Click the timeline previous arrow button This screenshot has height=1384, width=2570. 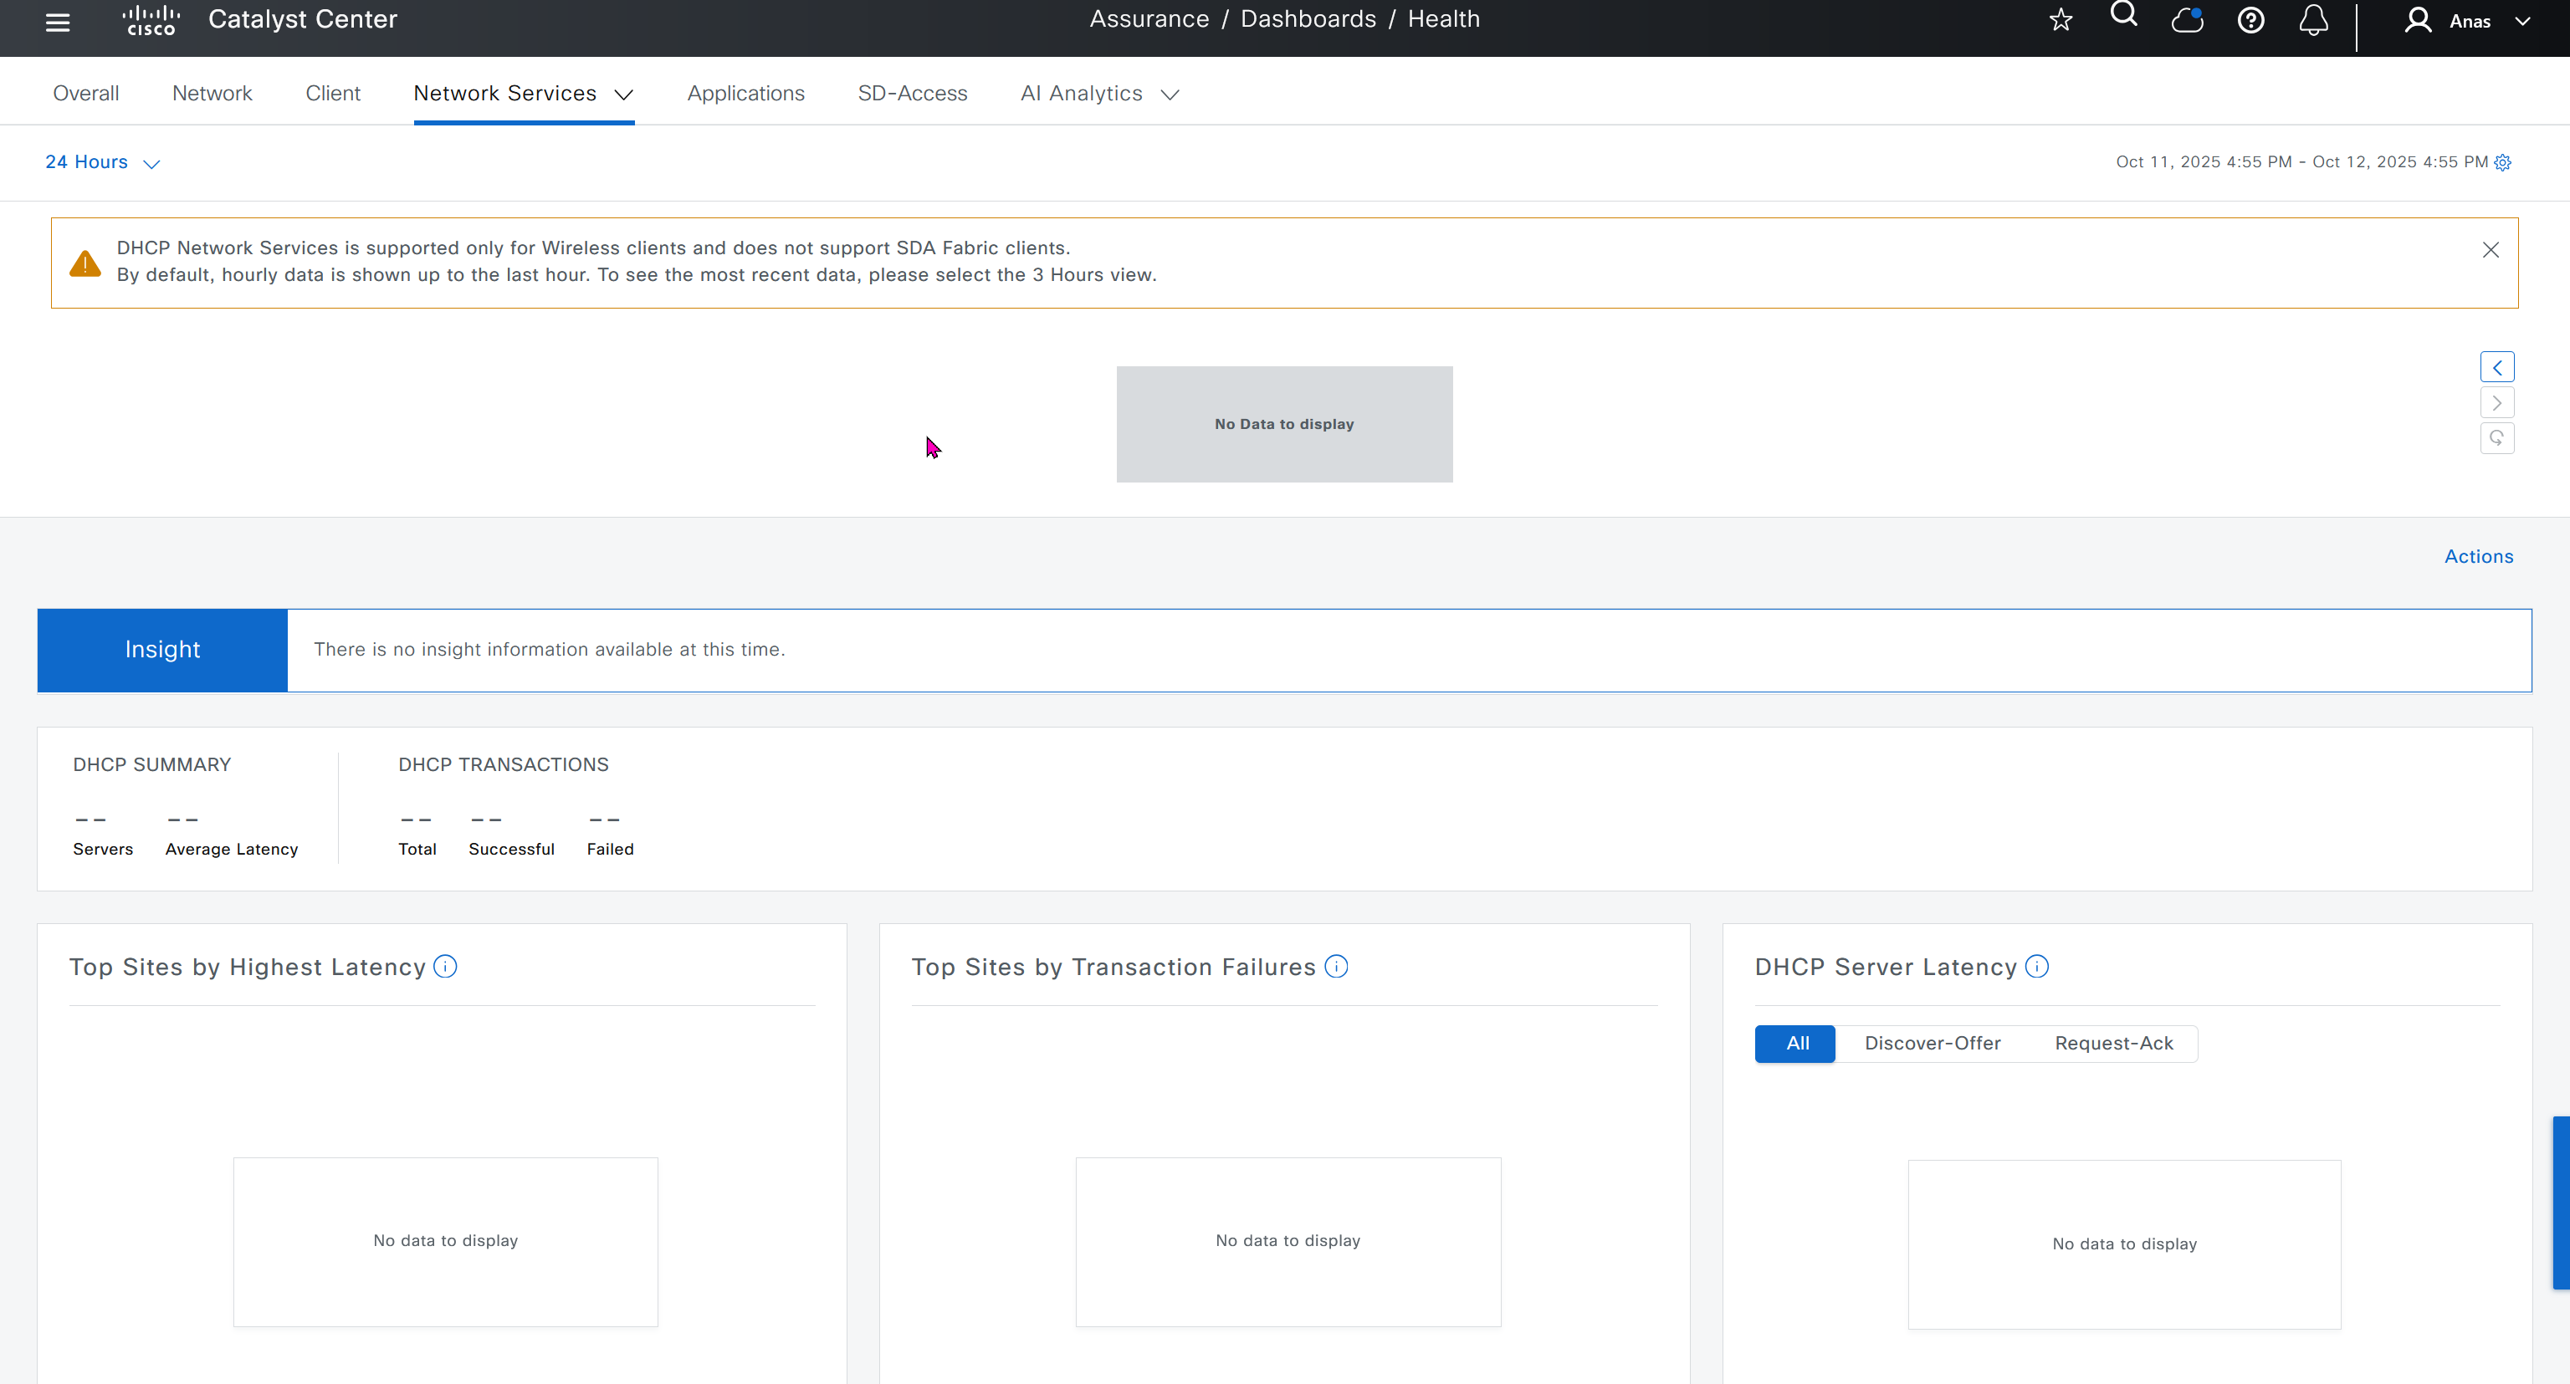click(x=2497, y=367)
